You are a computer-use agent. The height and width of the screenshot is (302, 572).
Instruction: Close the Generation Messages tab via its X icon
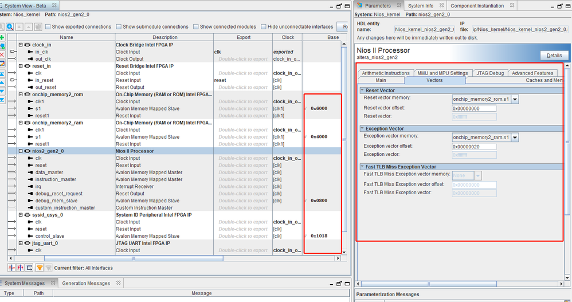click(118, 283)
